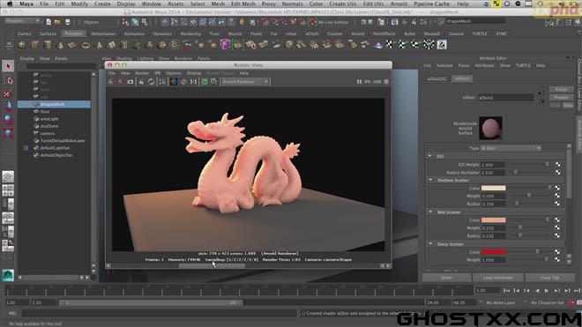Image resolution: width=582 pixels, height=327 pixels.
Task: Open the Attributes menu in Attribute Editor
Action: coord(484,66)
